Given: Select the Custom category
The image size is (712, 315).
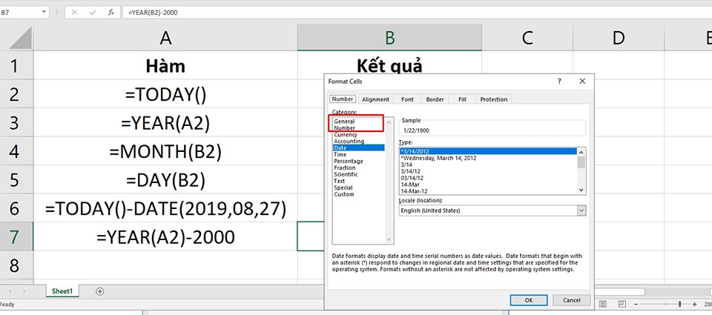Looking at the screenshot, I should [x=343, y=194].
